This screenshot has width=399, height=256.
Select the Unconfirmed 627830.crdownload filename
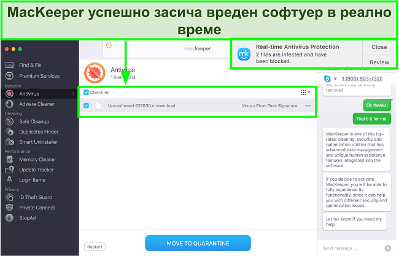pyautogui.click(x=141, y=106)
